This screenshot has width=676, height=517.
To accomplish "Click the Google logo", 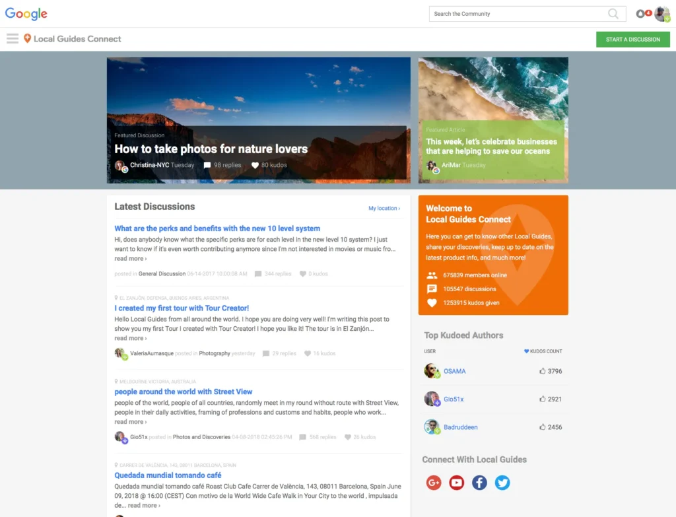I will [x=26, y=14].
